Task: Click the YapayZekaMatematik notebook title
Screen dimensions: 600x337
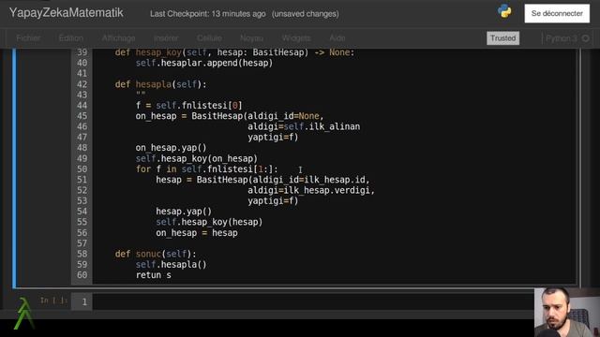Action: (67, 13)
